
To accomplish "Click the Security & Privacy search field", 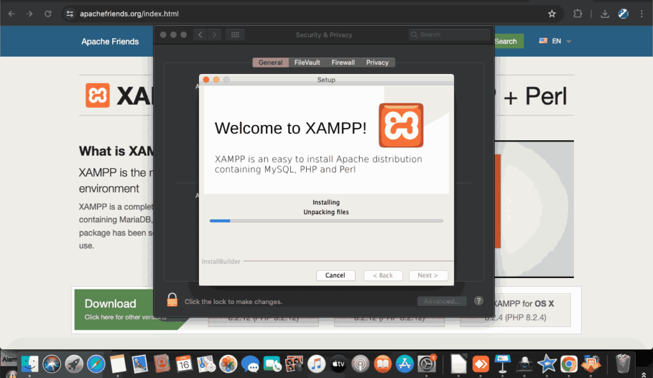I will (449, 34).
